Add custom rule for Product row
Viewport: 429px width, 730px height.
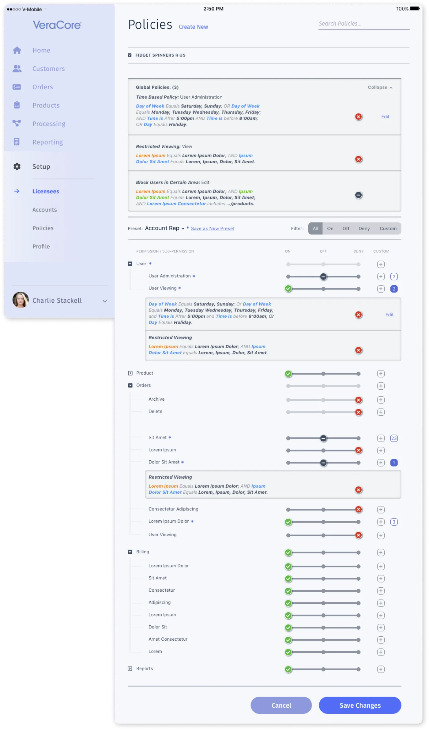pos(381,374)
